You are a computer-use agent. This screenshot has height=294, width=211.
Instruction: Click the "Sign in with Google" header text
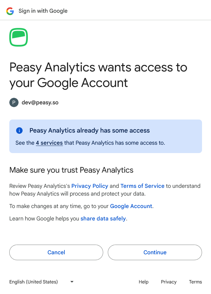43,11
